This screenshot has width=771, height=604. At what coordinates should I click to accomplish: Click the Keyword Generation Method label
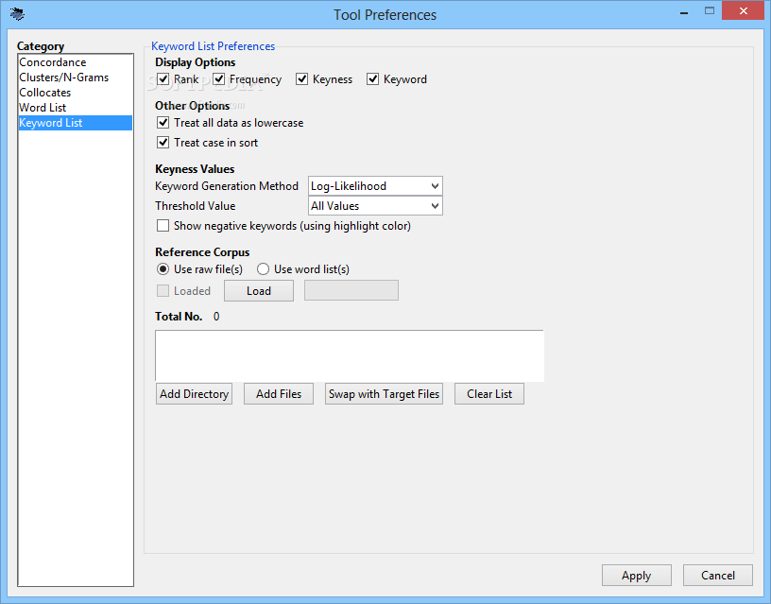coord(227,186)
